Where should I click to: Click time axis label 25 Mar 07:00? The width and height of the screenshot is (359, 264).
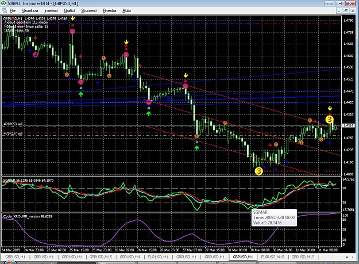point(56,250)
